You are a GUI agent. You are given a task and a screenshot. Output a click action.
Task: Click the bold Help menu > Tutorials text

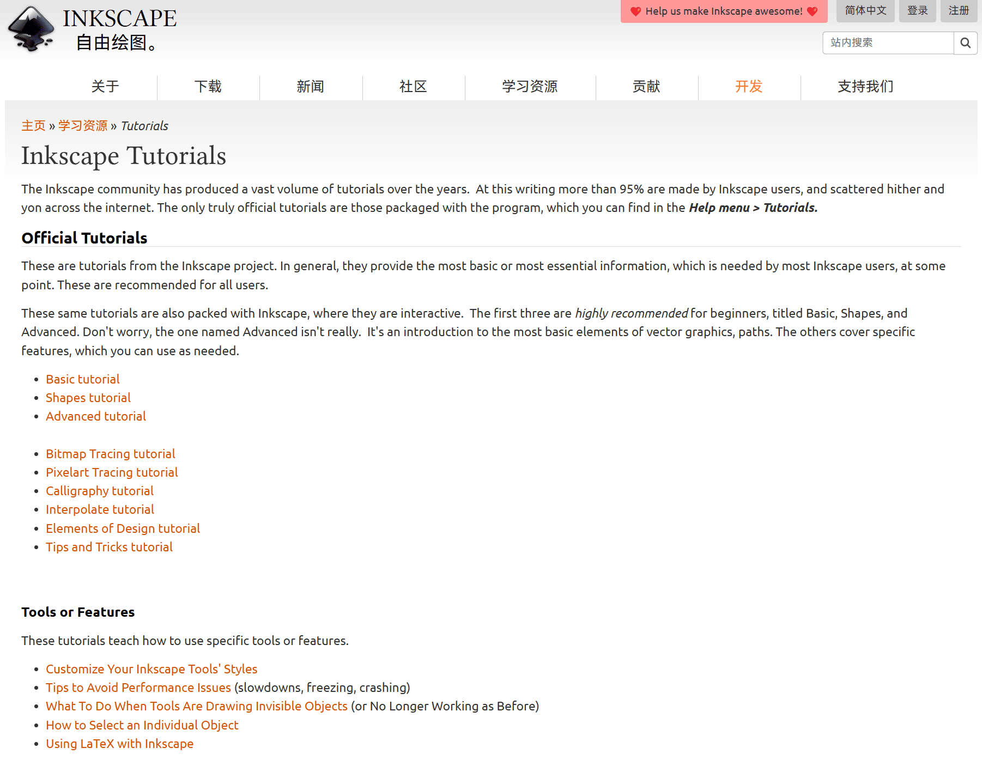coord(753,208)
